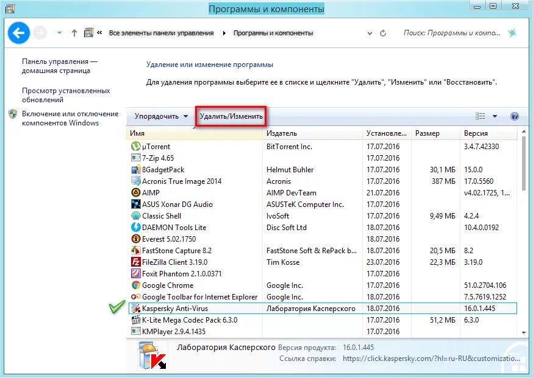Click Helmut Buhler publisher cell
Screen dimensions: 533x378
click(x=290, y=170)
